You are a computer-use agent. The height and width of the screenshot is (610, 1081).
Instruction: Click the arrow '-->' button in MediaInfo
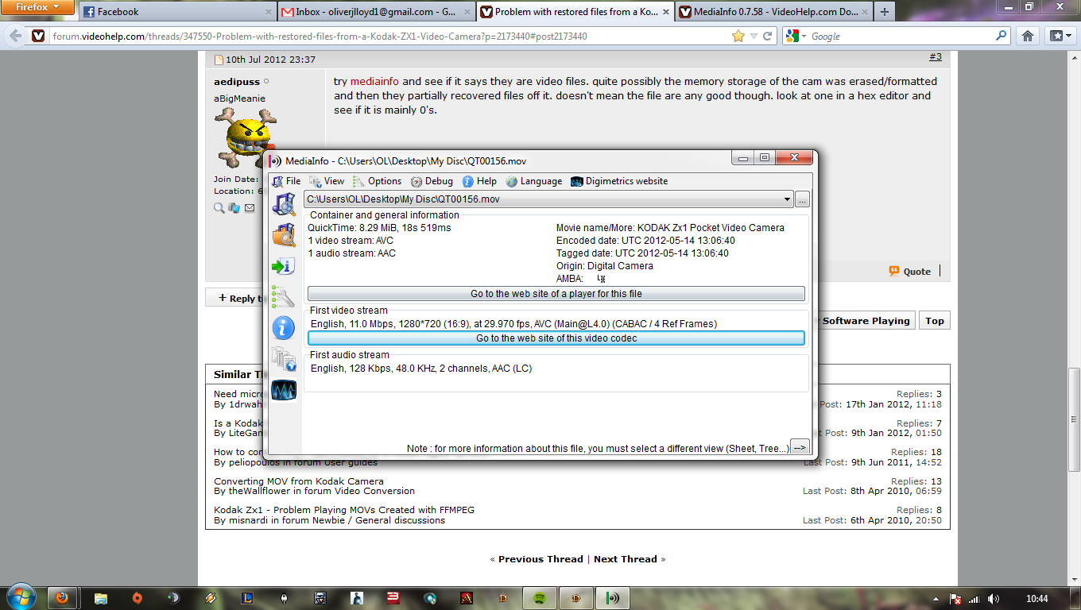pyautogui.click(x=800, y=447)
